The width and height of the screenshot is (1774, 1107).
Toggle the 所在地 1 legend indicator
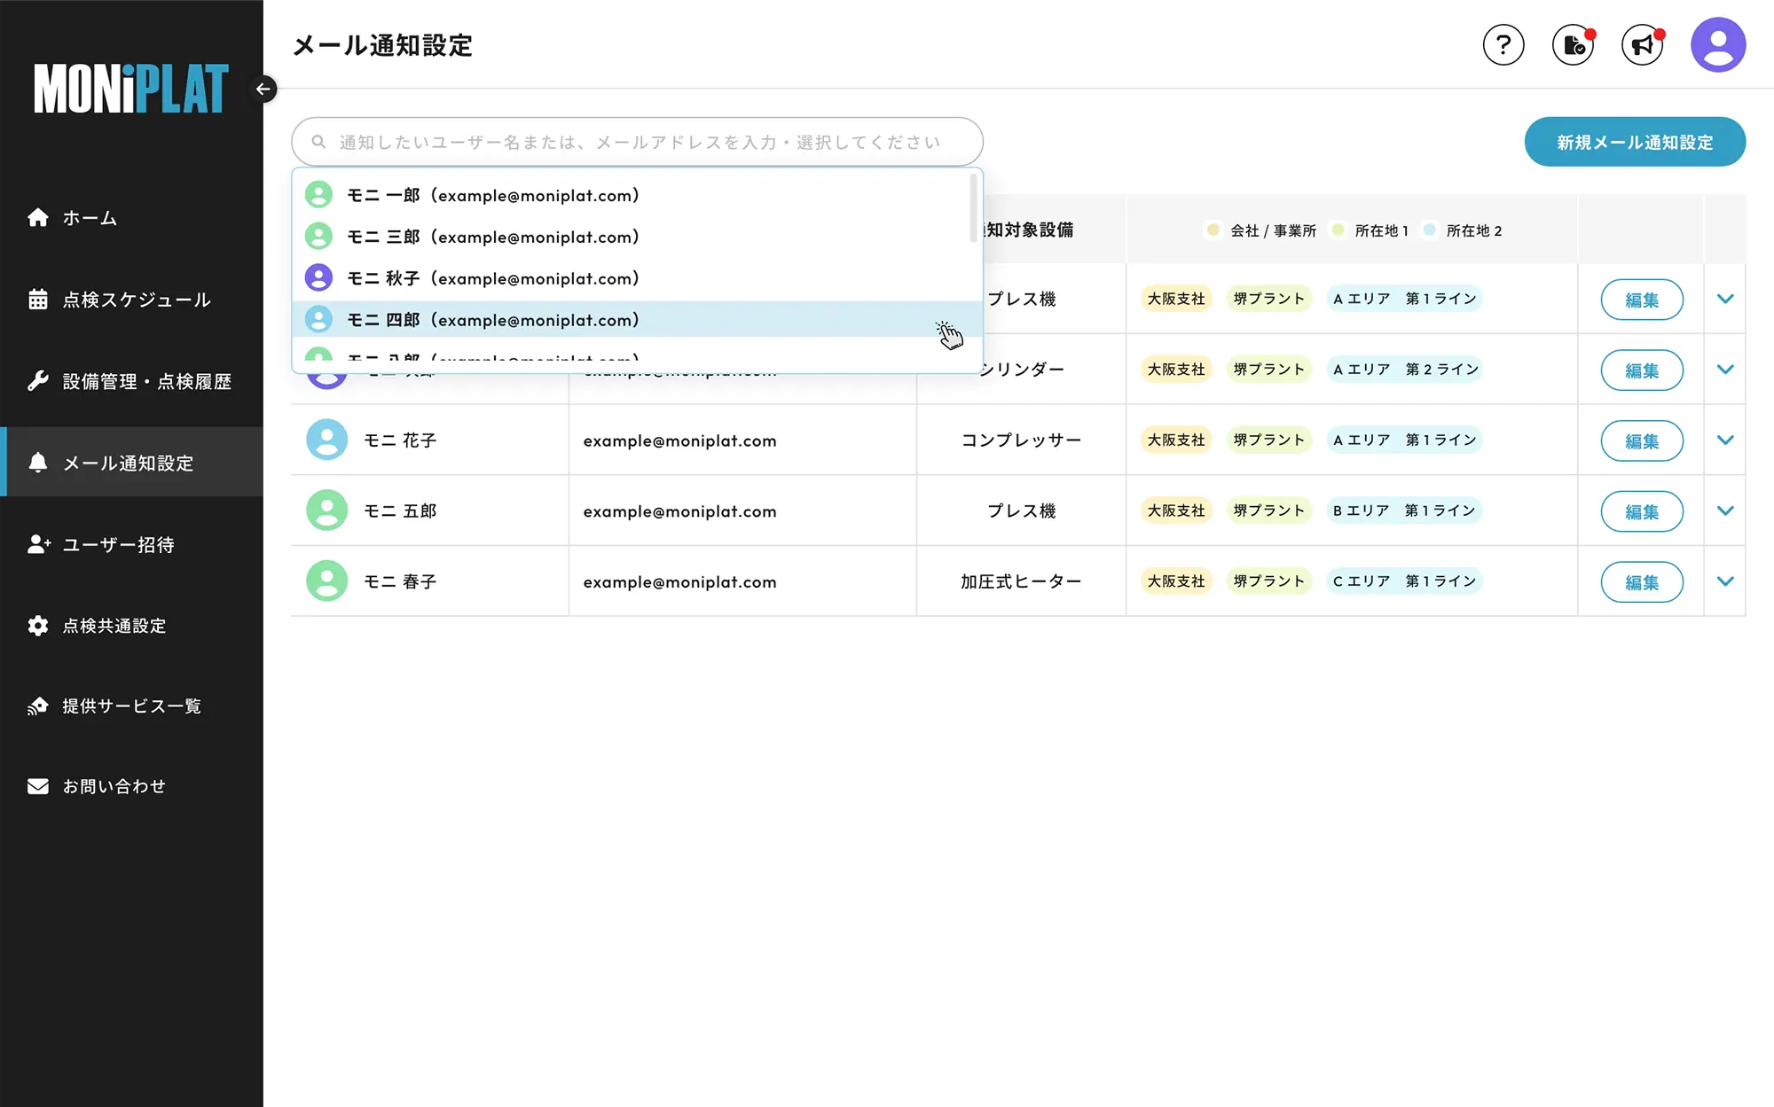(x=1338, y=230)
